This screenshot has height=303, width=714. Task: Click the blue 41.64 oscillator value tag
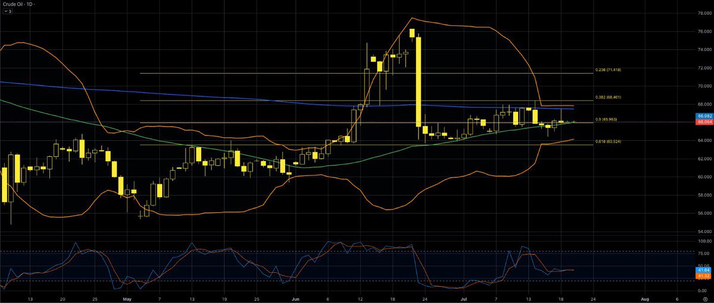(x=703, y=270)
